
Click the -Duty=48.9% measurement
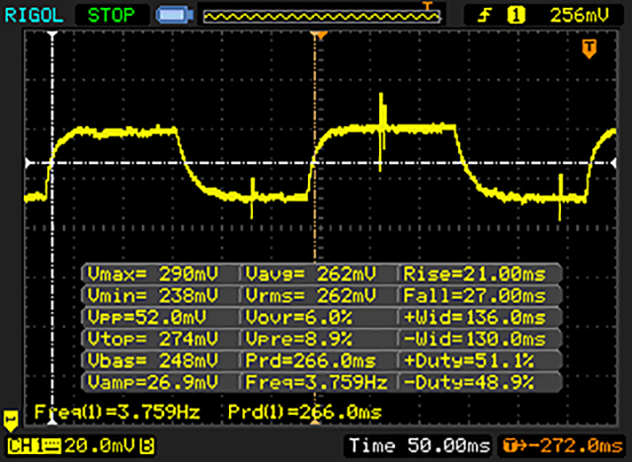pos(469,382)
